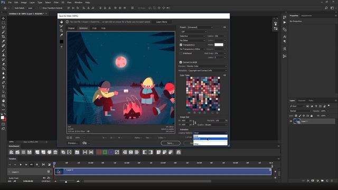This screenshot has height=190, width=338.
Task: Open the Colors 256 dropdown
Action: point(220,36)
